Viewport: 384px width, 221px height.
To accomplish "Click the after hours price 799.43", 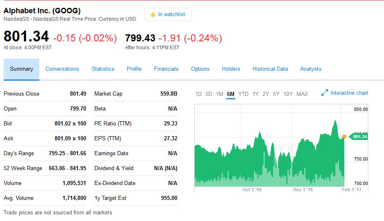I will point(140,38).
